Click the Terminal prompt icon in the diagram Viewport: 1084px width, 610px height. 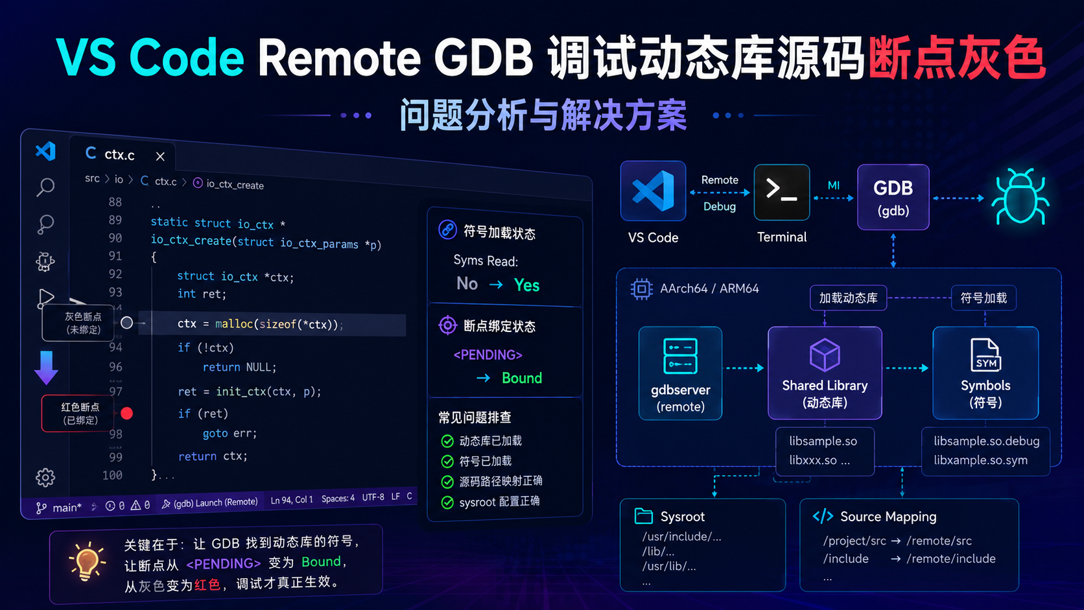point(781,192)
